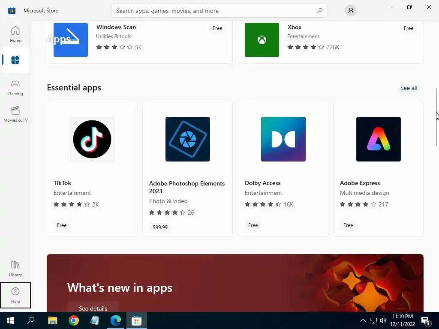Click the What's new in apps heading
This screenshot has height=329, width=439.
click(x=120, y=287)
